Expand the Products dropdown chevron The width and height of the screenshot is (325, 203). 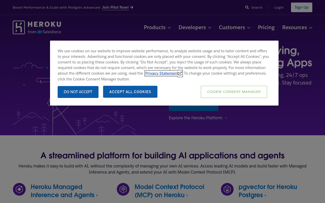[x=169, y=28]
